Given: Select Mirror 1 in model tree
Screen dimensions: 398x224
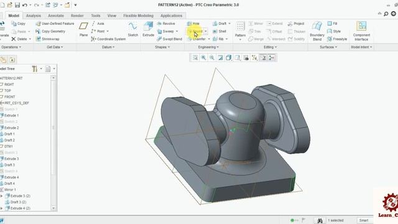Looking at the screenshot, I should pyautogui.click(x=8, y=190).
